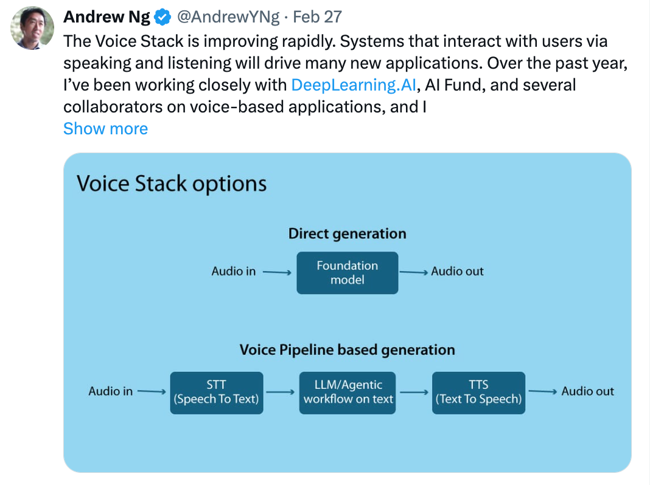Open the Feb 27 tweet timestamp
This screenshot has width=650, height=485.
click(318, 17)
